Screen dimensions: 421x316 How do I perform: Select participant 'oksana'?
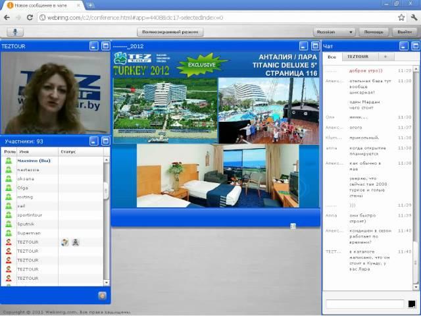pos(53,179)
